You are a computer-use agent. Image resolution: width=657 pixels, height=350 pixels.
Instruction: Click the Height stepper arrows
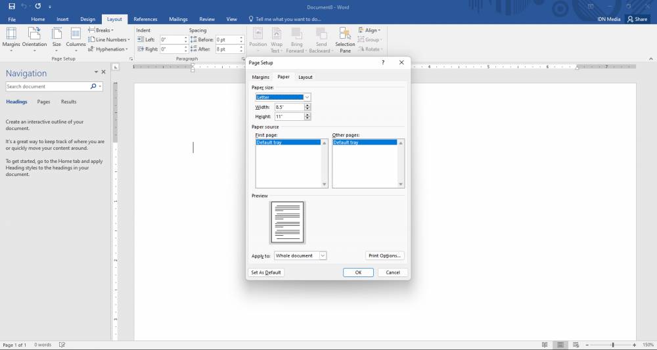tap(307, 116)
